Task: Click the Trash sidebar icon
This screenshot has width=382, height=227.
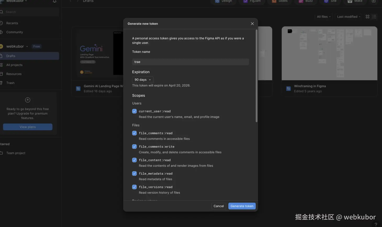Action: point(1,83)
